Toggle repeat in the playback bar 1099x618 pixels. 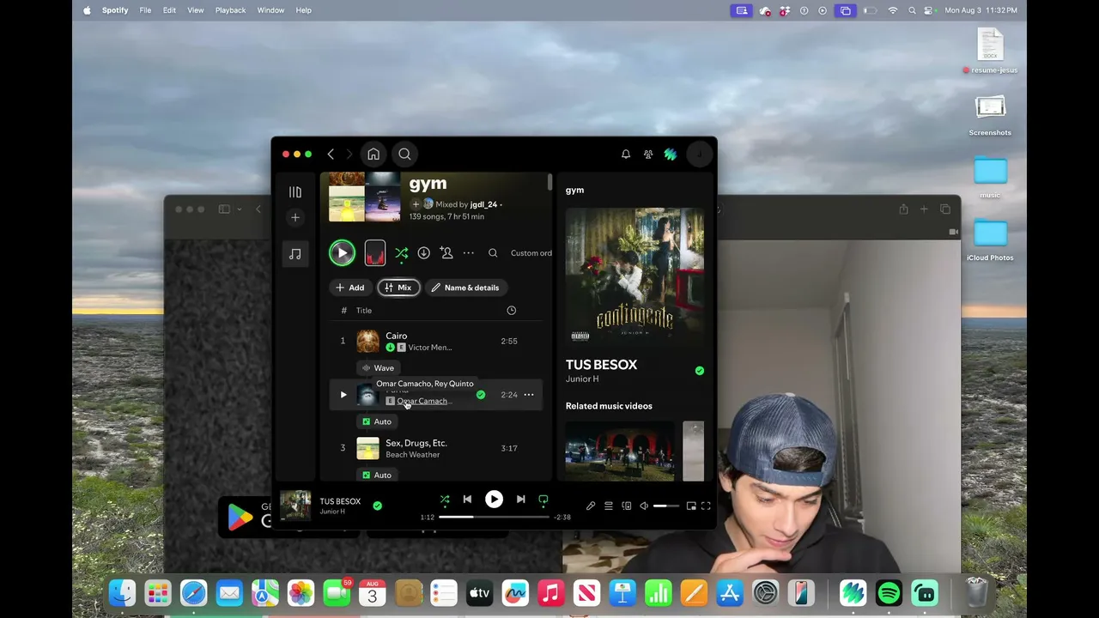543,500
